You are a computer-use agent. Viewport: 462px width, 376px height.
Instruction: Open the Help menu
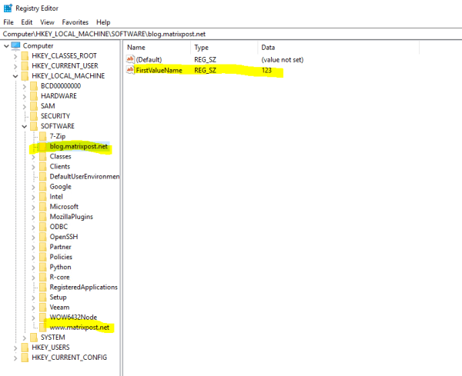103,22
